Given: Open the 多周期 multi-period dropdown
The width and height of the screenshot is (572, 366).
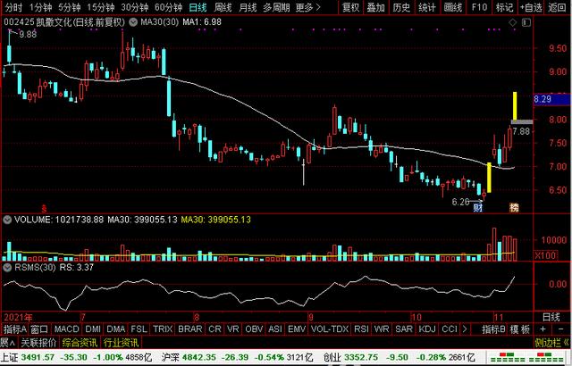Looking at the screenshot, I should (x=275, y=7).
